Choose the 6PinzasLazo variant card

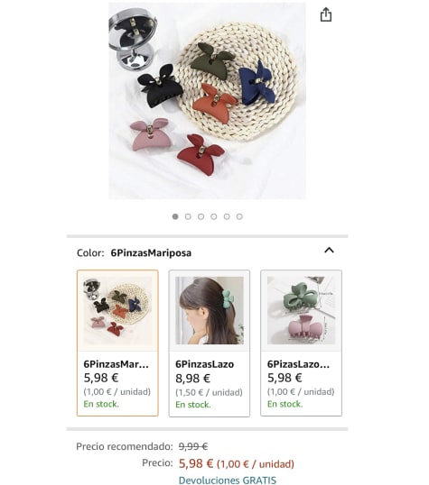(x=210, y=343)
